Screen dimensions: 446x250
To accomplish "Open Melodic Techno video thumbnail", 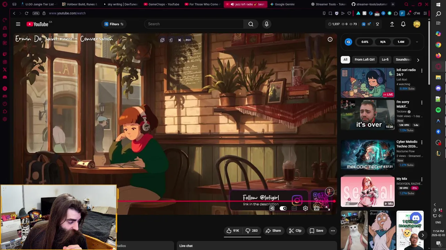I will point(368,155).
